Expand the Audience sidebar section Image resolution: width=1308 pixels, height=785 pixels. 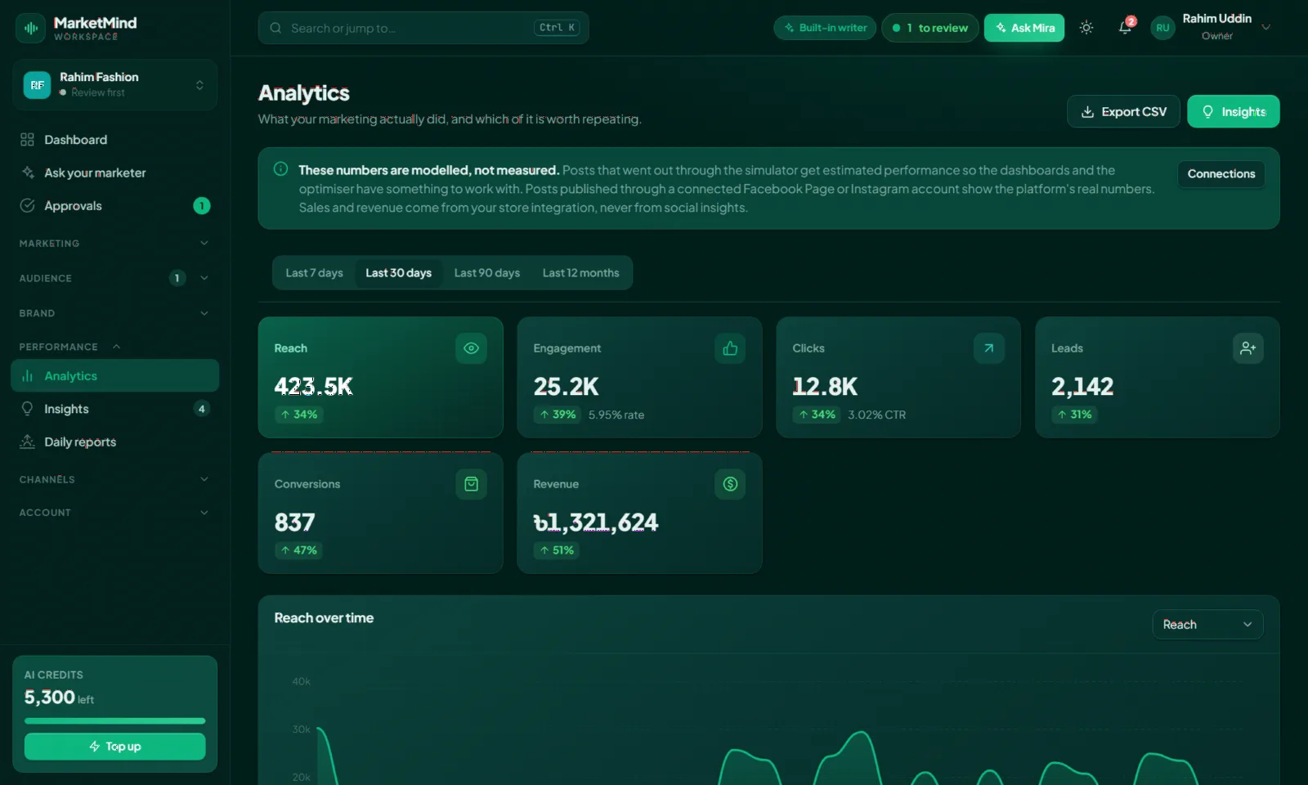(115, 278)
